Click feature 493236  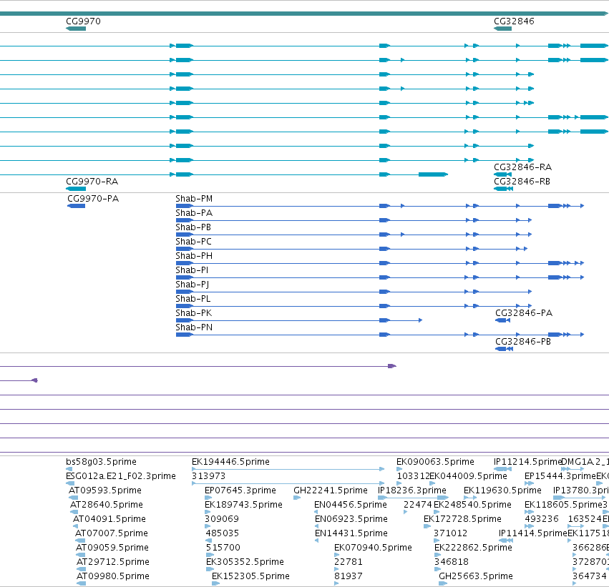pos(542,519)
